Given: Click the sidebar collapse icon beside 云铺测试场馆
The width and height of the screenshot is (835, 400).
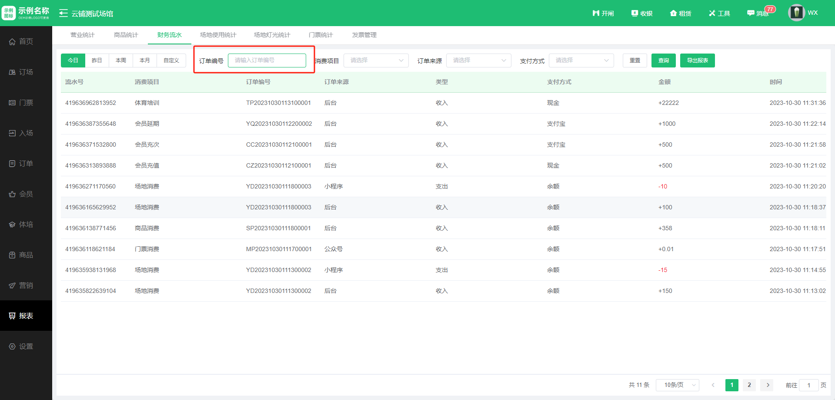Looking at the screenshot, I should coord(63,13).
